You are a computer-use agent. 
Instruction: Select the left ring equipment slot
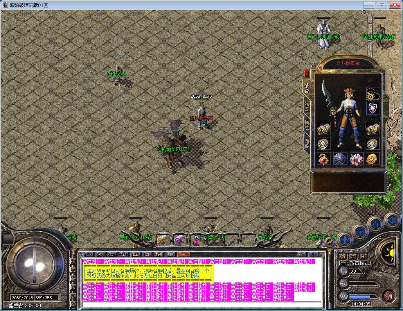(324, 144)
